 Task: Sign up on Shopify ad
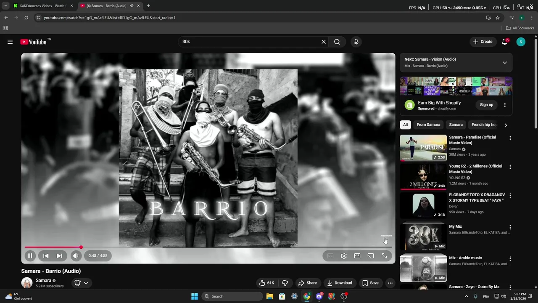486,105
